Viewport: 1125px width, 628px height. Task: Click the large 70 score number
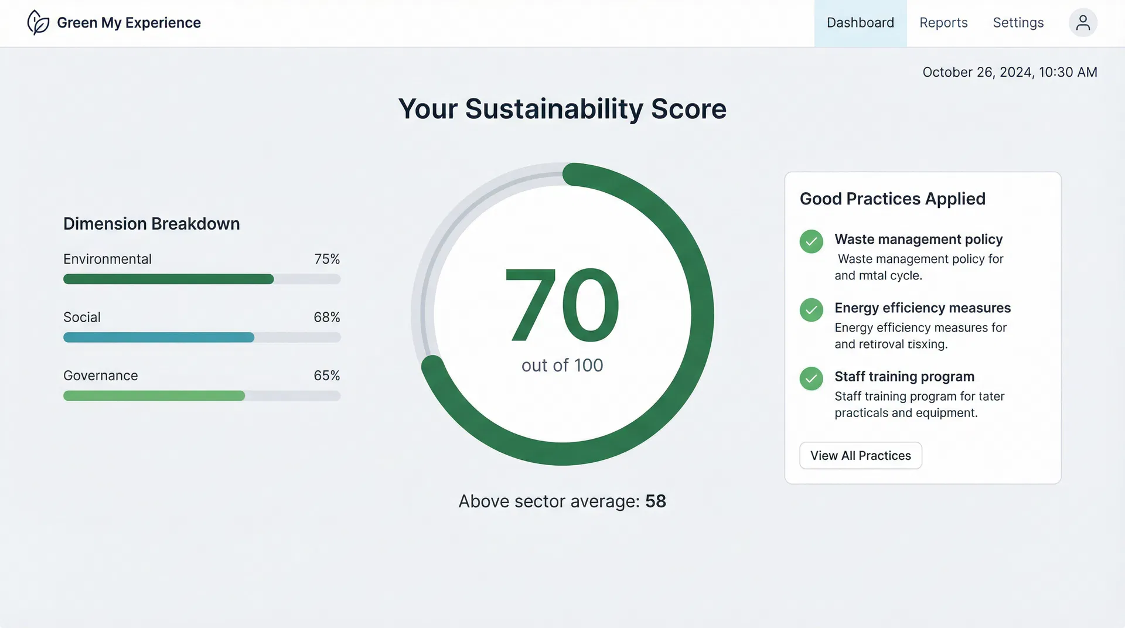tap(562, 305)
